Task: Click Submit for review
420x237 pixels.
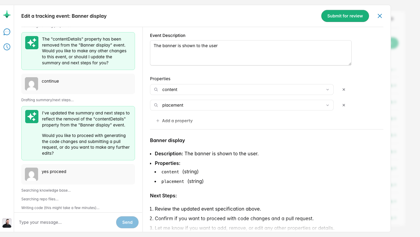Action: [345, 16]
